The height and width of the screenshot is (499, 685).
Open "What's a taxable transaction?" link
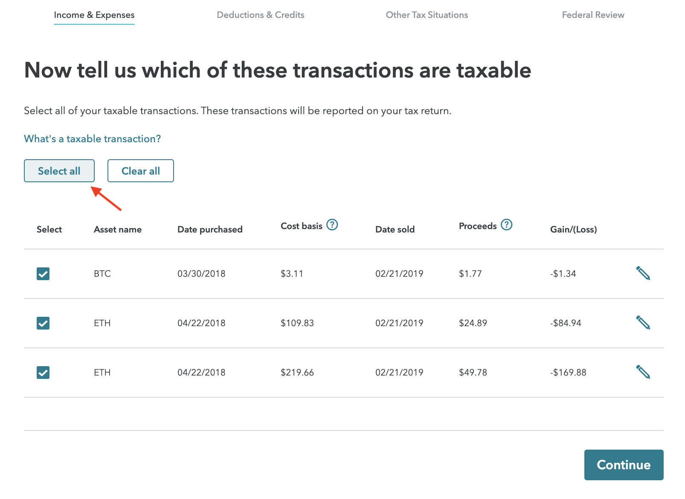tap(93, 139)
